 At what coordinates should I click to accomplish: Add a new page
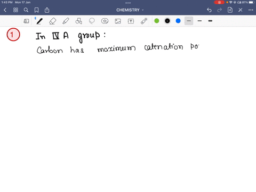[230, 10]
